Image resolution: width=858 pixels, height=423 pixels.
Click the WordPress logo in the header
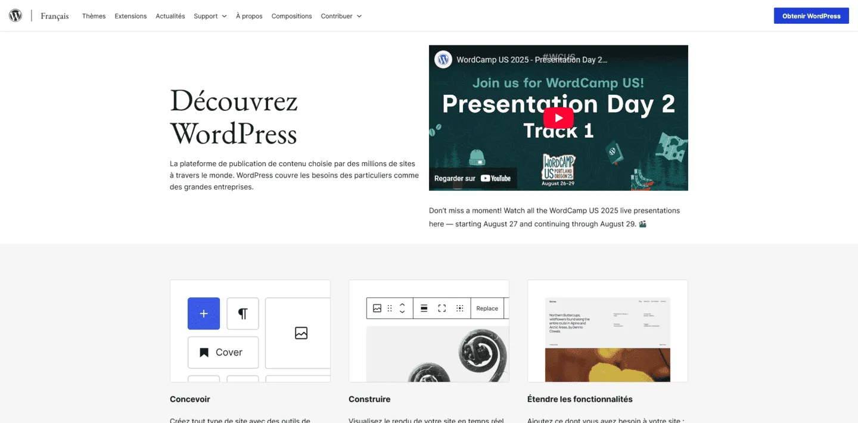[x=15, y=15]
